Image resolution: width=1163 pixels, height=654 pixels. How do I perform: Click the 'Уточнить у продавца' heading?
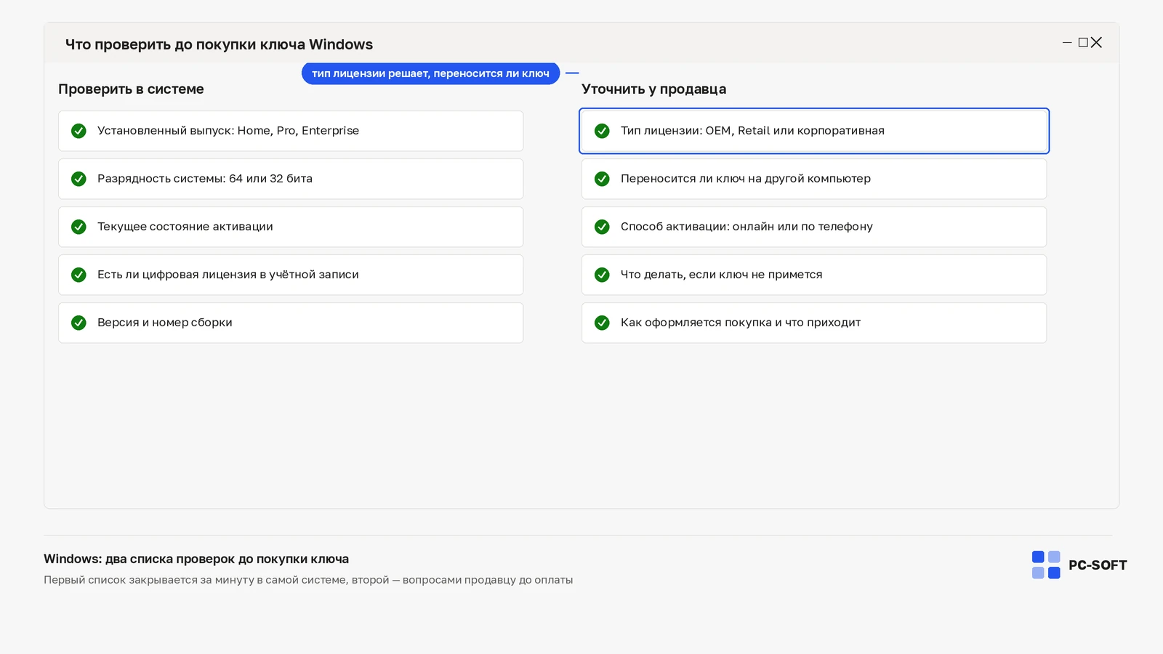coord(653,89)
